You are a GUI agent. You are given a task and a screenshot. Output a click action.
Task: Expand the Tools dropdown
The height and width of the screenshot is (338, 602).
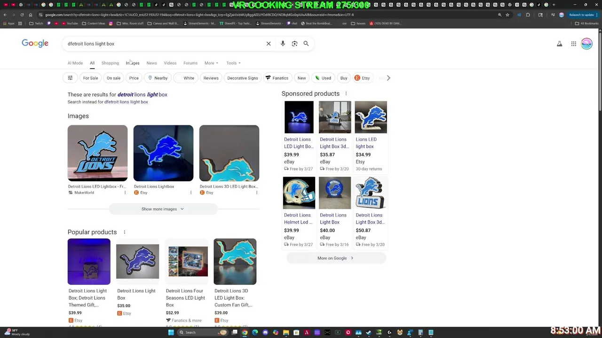[x=233, y=63]
